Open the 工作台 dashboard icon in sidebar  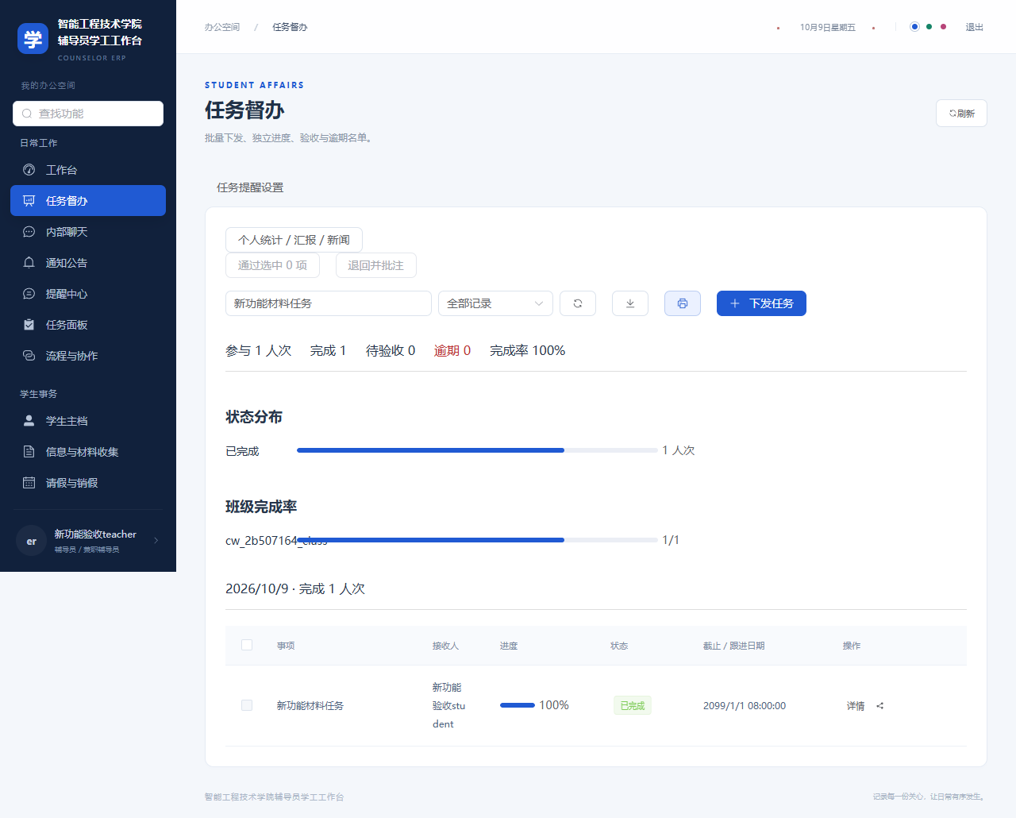point(29,170)
